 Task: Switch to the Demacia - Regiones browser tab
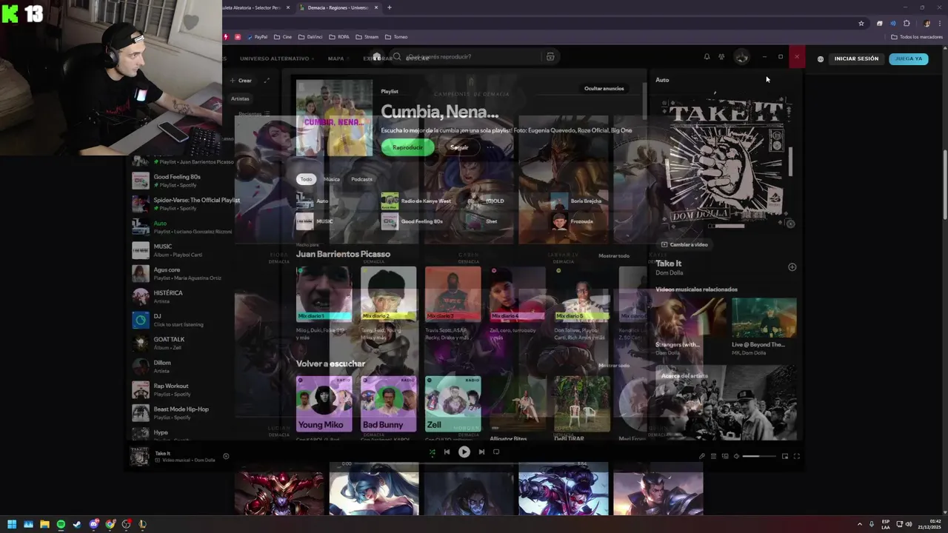click(337, 7)
